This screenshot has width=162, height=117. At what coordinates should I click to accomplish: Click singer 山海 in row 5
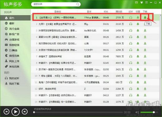86,44
